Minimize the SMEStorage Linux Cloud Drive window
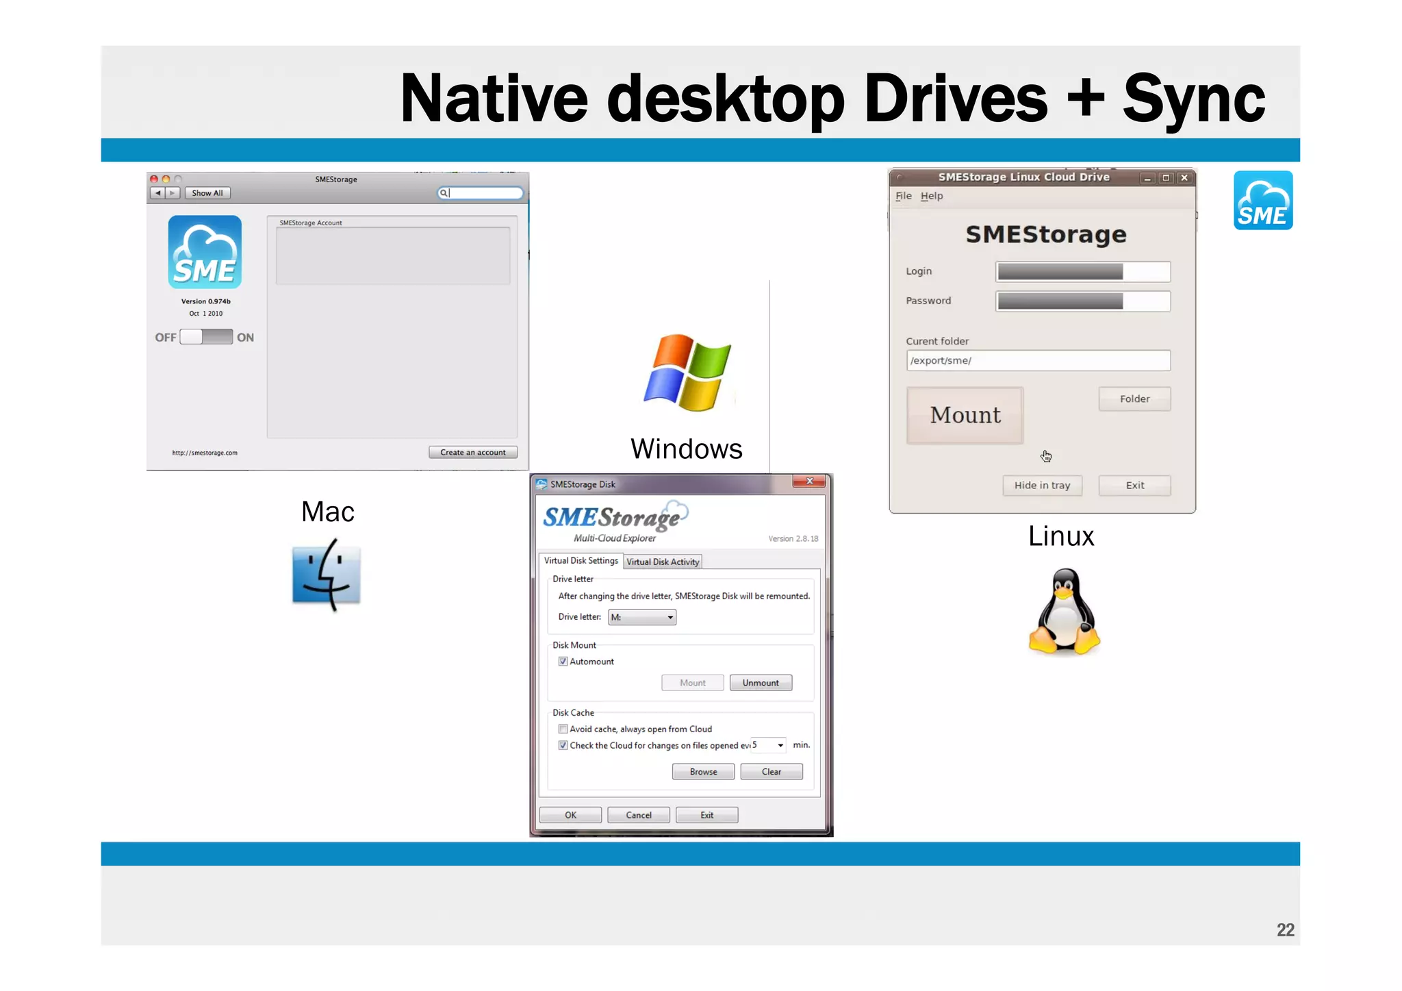The width and height of the screenshot is (1402, 991). [x=1147, y=177]
